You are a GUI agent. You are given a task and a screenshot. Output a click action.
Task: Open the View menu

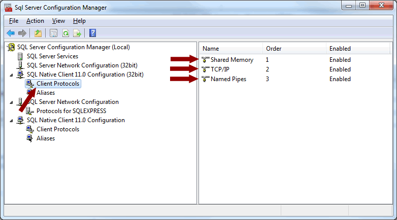point(58,21)
